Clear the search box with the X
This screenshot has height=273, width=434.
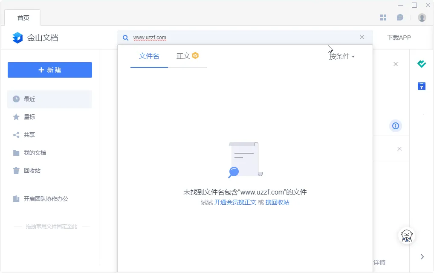(362, 37)
